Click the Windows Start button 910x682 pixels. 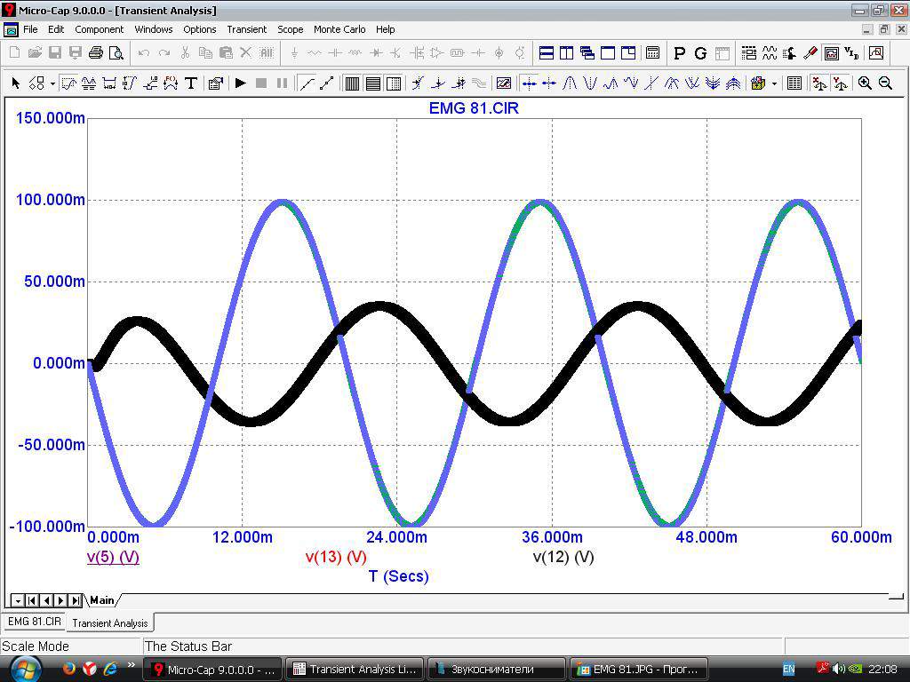[24, 669]
